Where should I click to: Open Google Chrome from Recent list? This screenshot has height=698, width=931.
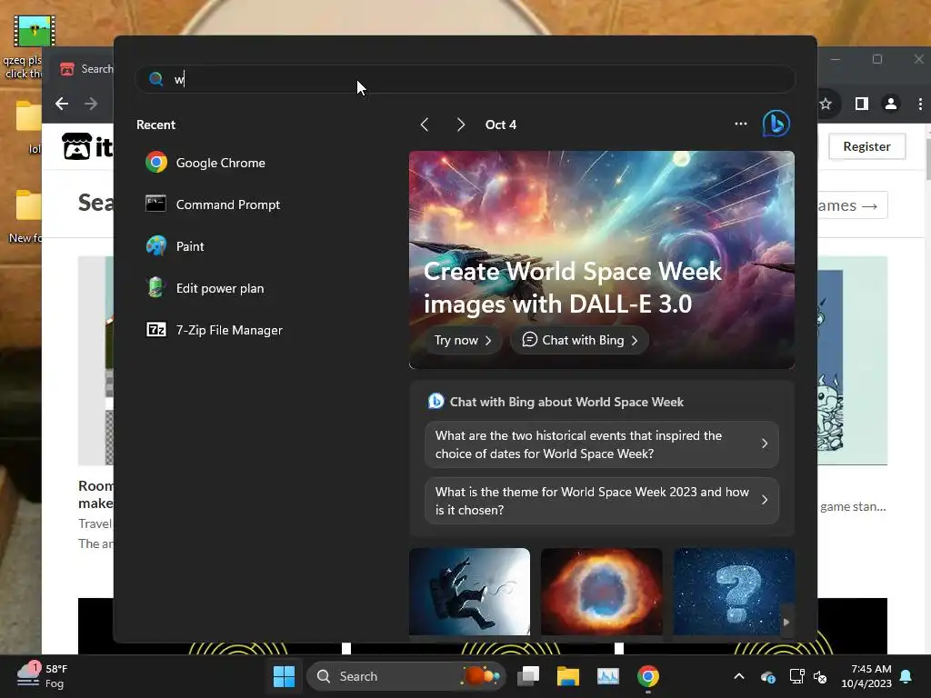tap(205, 163)
